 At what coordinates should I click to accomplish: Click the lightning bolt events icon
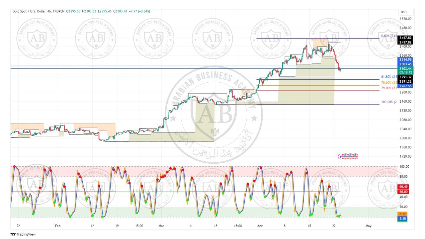tap(340, 156)
